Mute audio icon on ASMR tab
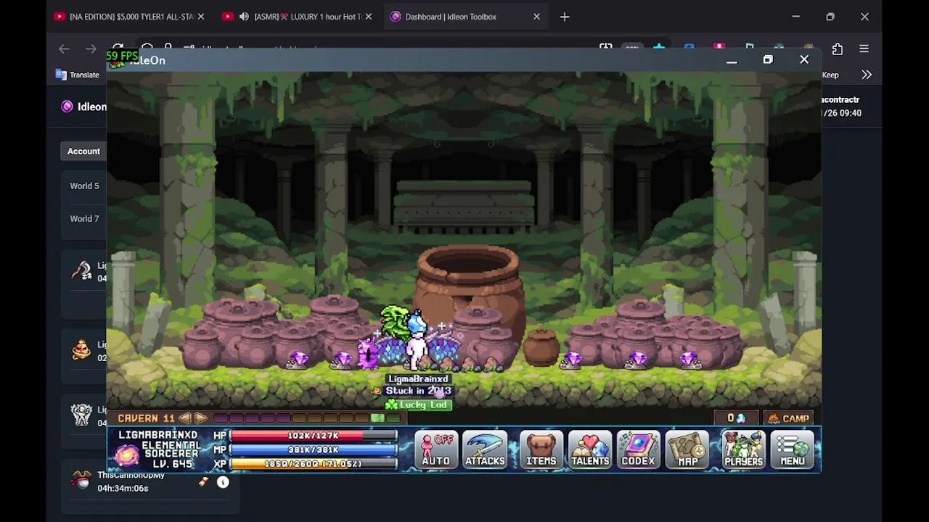Viewport: 929px width, 522px height. coord(244,17)
